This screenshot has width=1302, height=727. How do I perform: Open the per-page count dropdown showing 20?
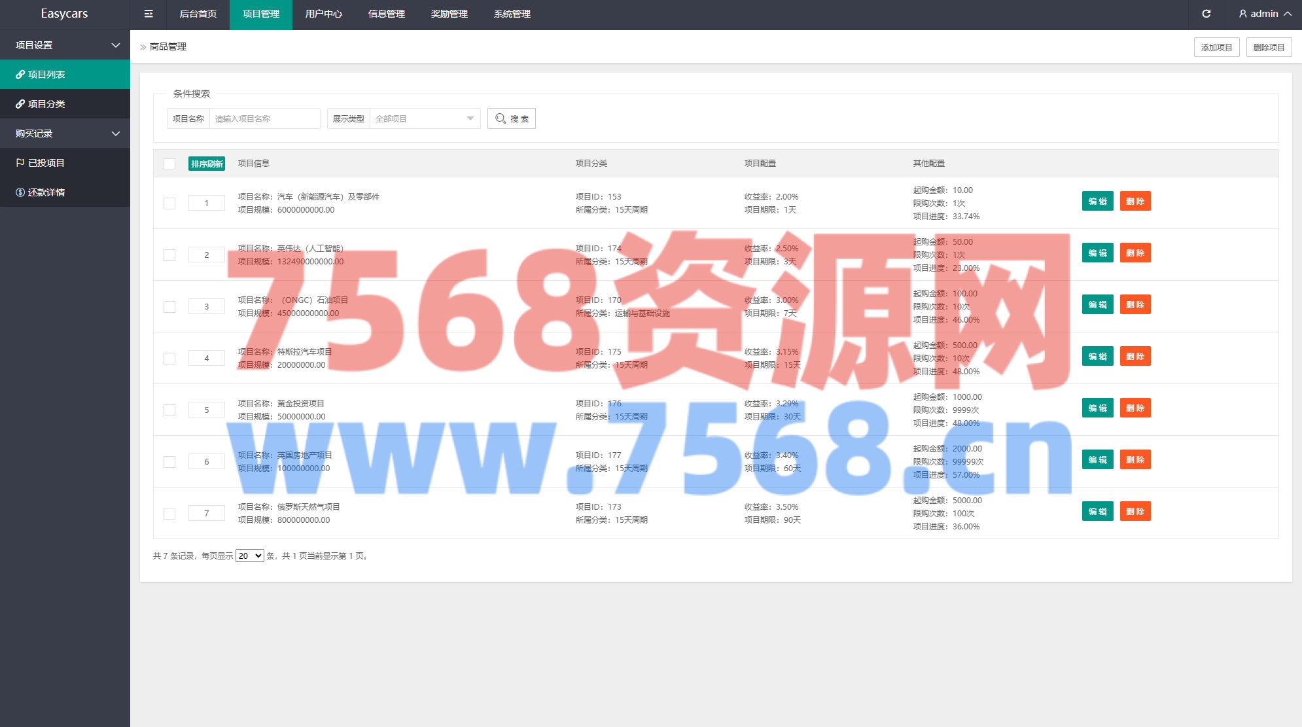pos(249,556)
